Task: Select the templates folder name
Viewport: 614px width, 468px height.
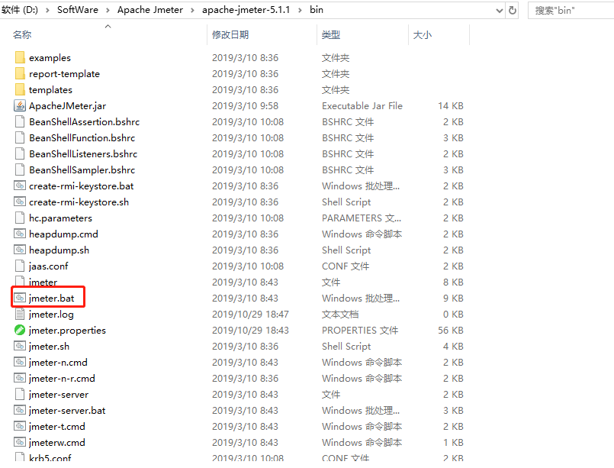Action: (x=50, y=90)
